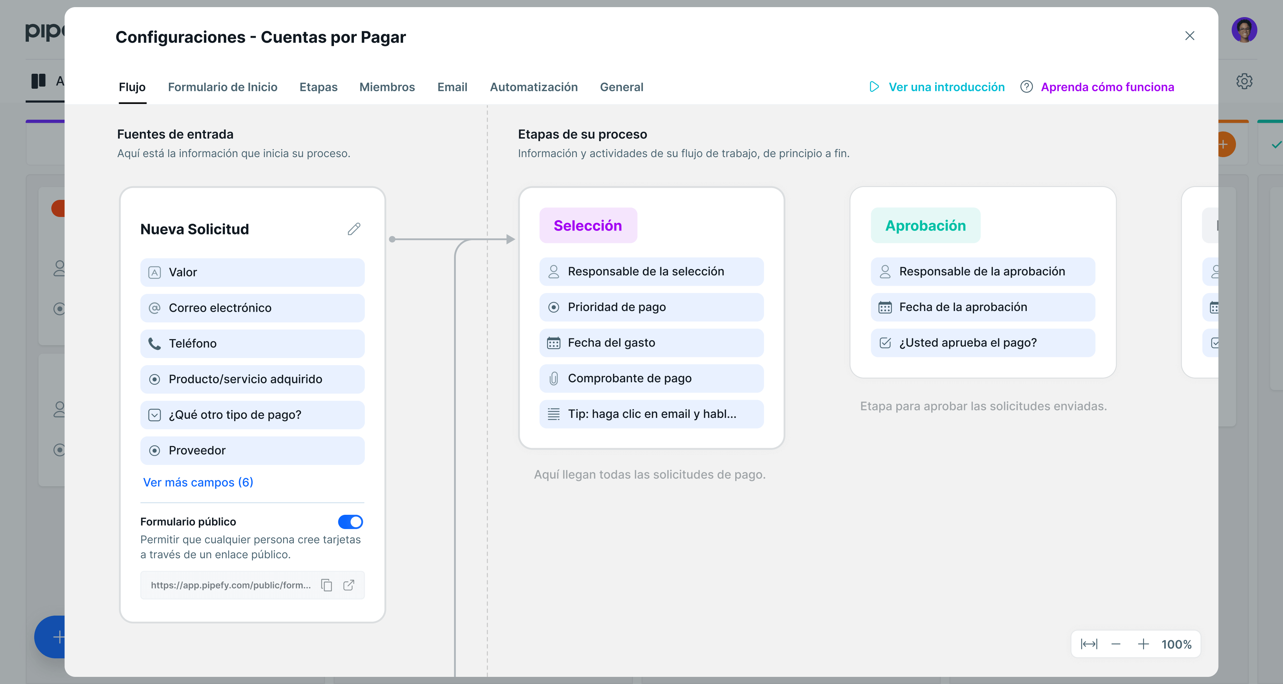
Task: Click the Selección stage label
Action: click(x=588, y=226)
